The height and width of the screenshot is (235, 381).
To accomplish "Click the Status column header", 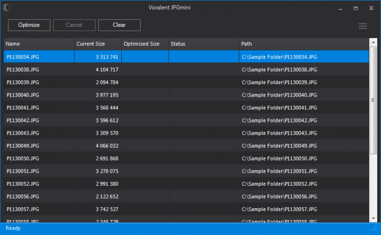I will [204, 44].
